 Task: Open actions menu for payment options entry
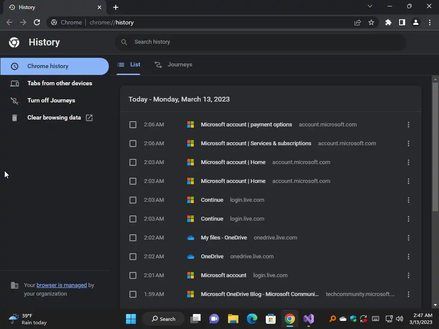[409, 125]
